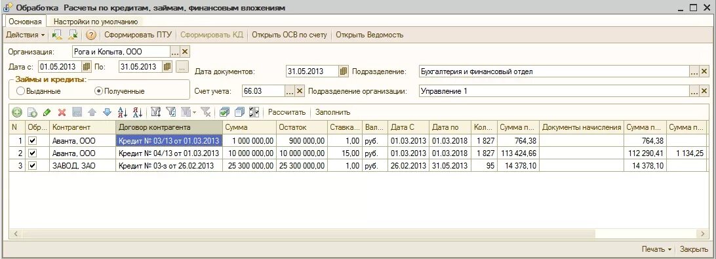The height and width of the screenshot is (259, 716).
Task: Select the Сумма cell 10 000 000,00
Action: (x=249, y=153)
